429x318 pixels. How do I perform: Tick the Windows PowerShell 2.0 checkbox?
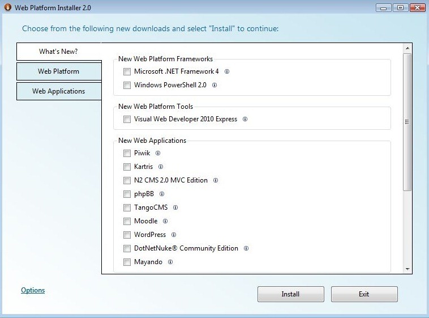(x=127, y=85)
